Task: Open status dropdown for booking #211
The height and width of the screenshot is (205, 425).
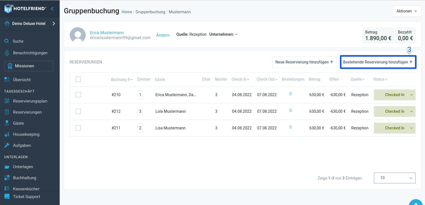Action: click(x=395, y=128)
